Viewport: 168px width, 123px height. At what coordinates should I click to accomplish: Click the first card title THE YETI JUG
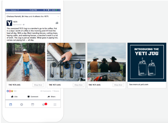(x=15, y=85)
